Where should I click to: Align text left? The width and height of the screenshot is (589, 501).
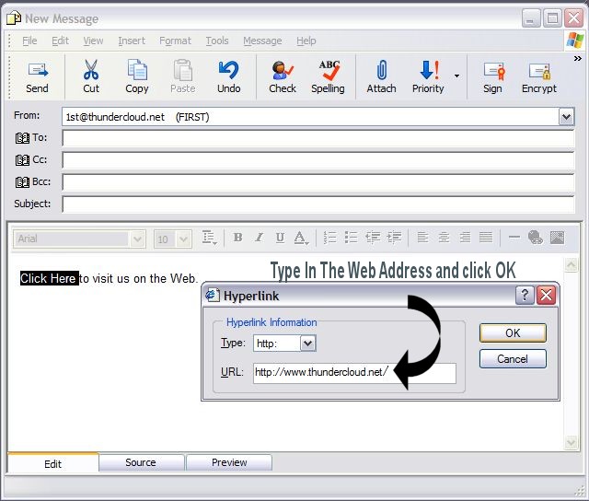coord(423,238)
